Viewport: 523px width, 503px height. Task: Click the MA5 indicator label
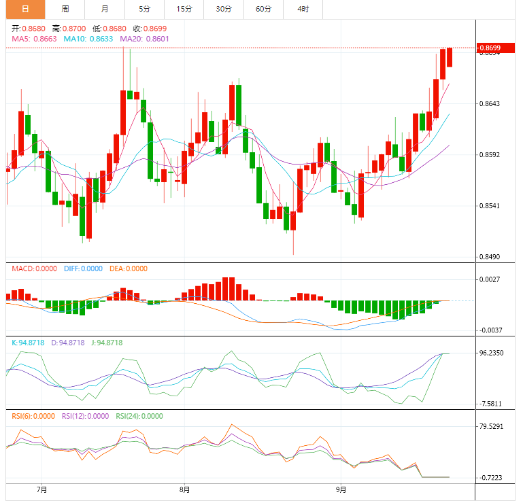tap(34, 39)
